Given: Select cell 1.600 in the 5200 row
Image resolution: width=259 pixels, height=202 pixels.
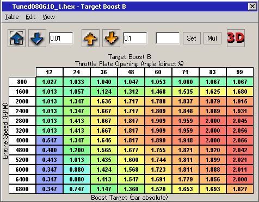Looking at the screenshot, I should (131, 160).
